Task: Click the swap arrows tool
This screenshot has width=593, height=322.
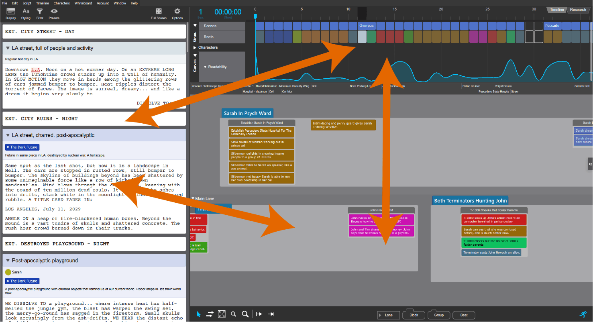Action: [x=210, y=314]
